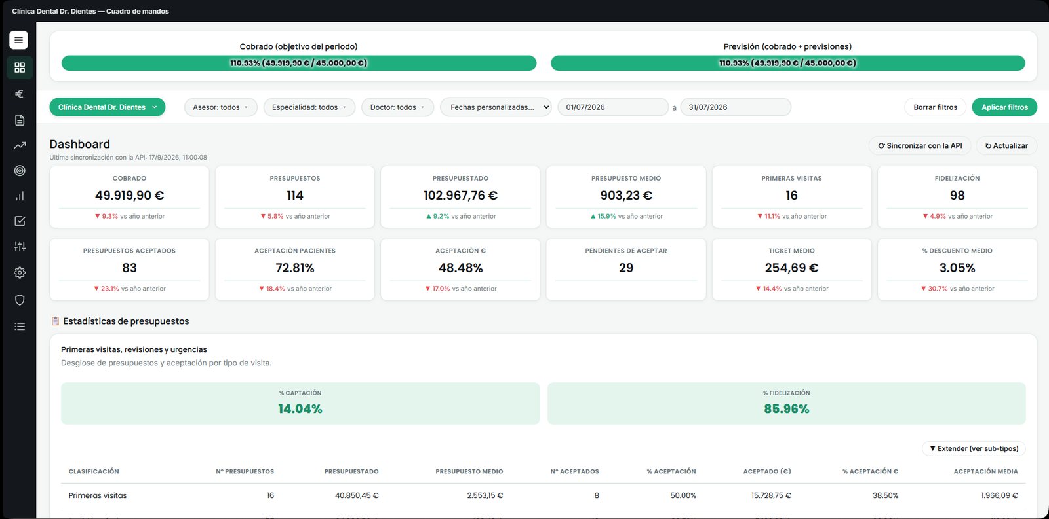Viewport: 1049px width, 519px height.
Task: Sort by the Nº Presupuestos column header
Action: click(245, 471)
